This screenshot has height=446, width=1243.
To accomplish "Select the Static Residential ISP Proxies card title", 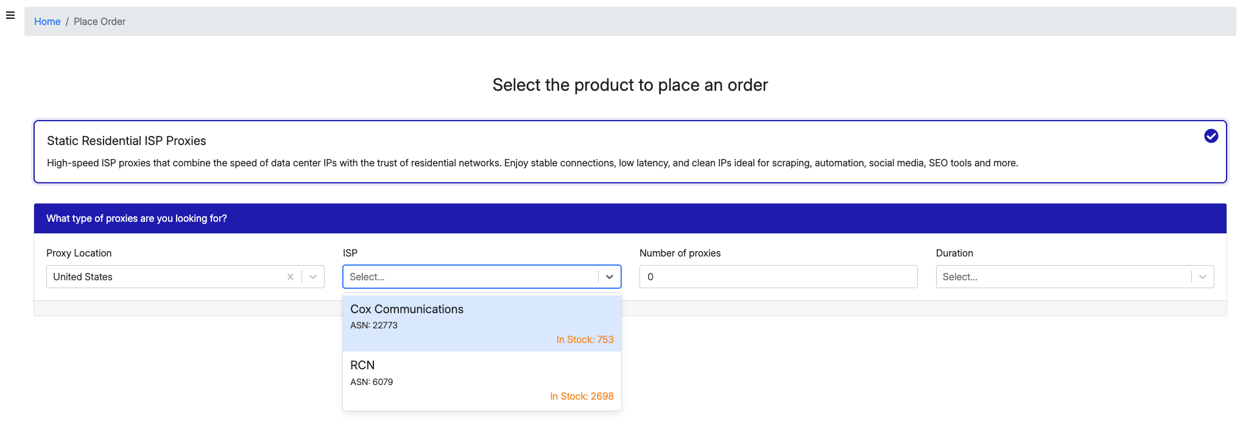I will [127, 141].
